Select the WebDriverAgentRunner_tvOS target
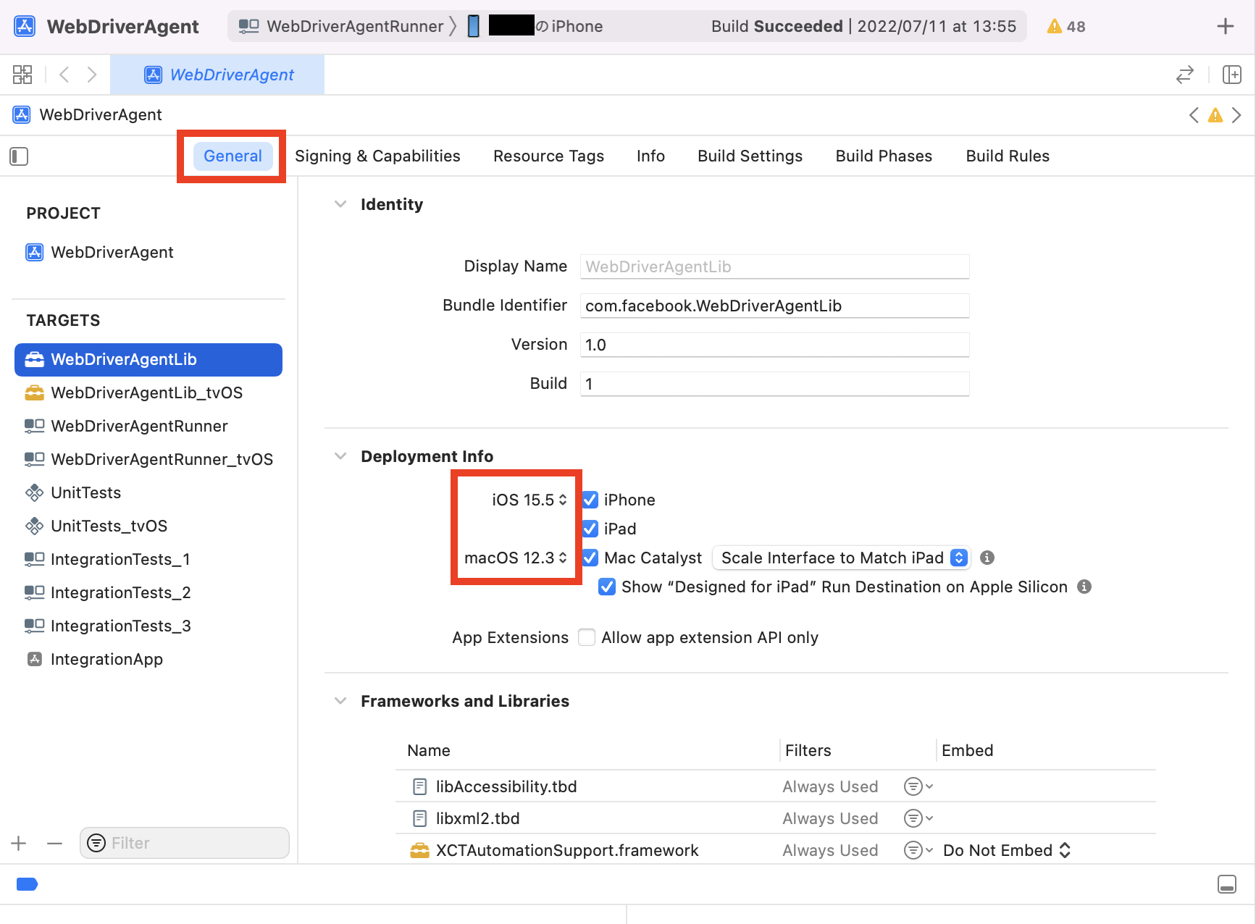The width and height of the screenshot is (1256, 924). (x=148, y=459)
